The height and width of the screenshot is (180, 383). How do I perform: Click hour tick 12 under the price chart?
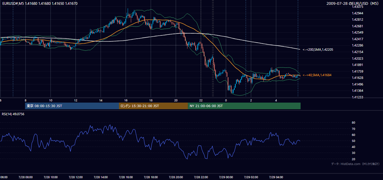tap(76, 100)
